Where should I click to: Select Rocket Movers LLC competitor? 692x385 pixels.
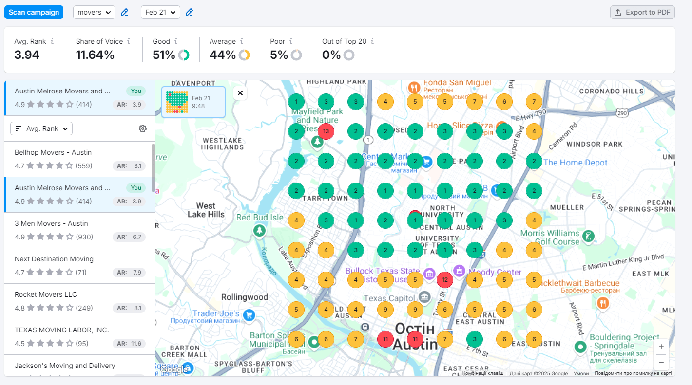coord(80,301)
